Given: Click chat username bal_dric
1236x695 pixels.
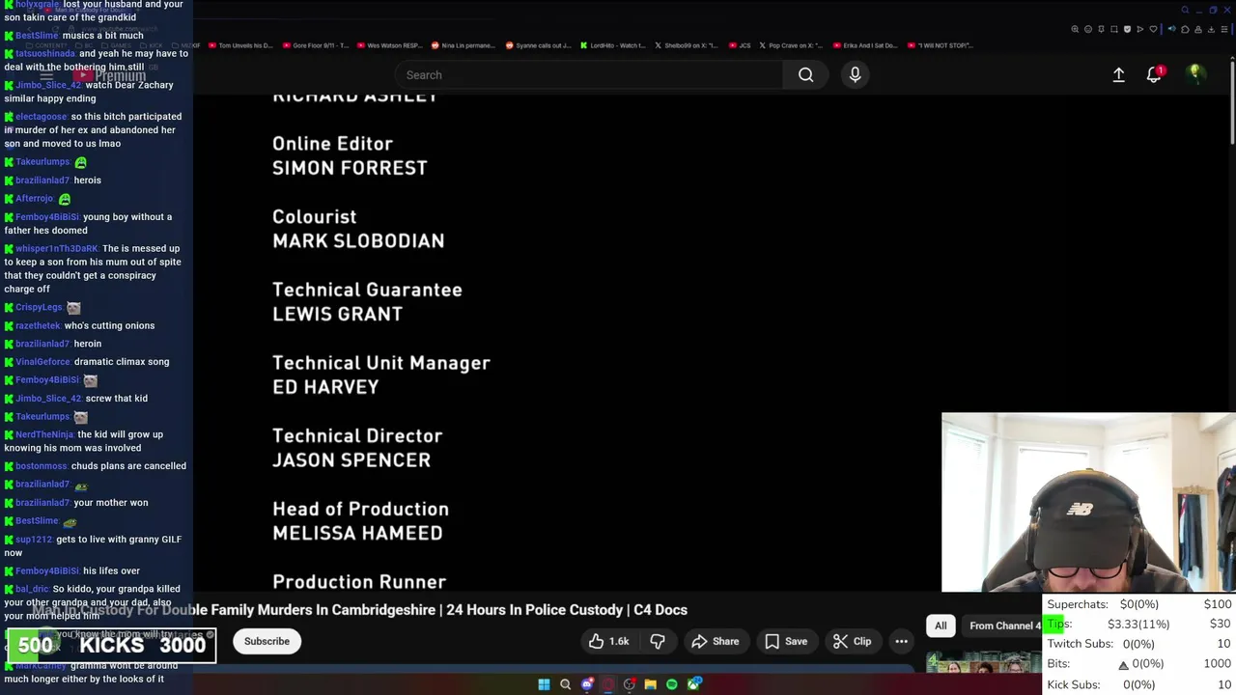Looking at the screenshot, I should point(32,589).
